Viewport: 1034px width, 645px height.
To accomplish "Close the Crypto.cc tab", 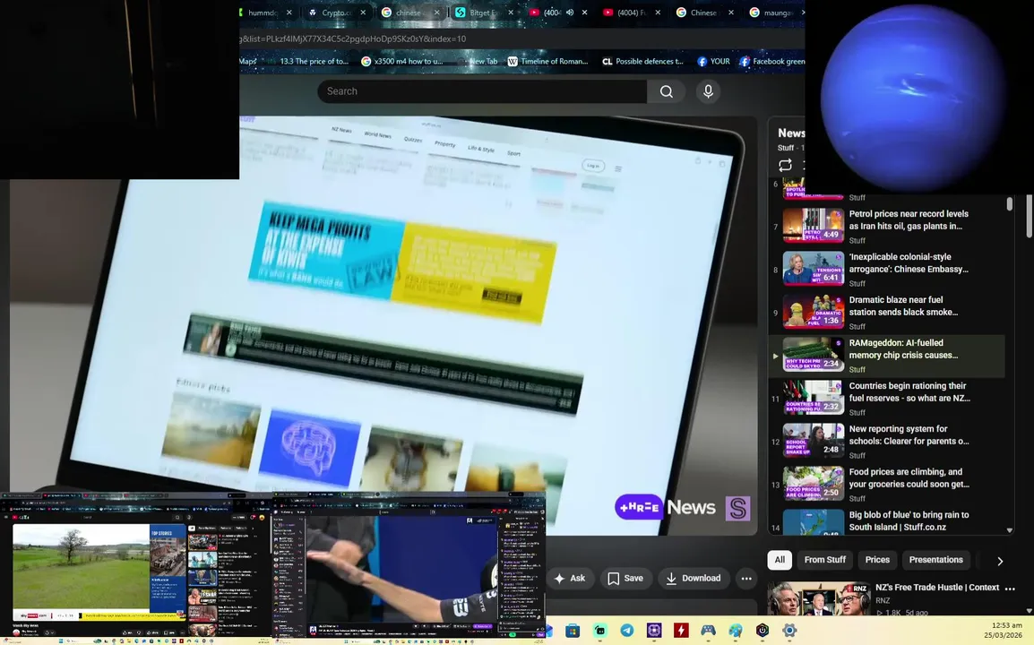I will tap(363, 13).
